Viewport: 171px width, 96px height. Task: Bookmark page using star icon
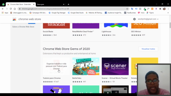(x=127, y=9)
